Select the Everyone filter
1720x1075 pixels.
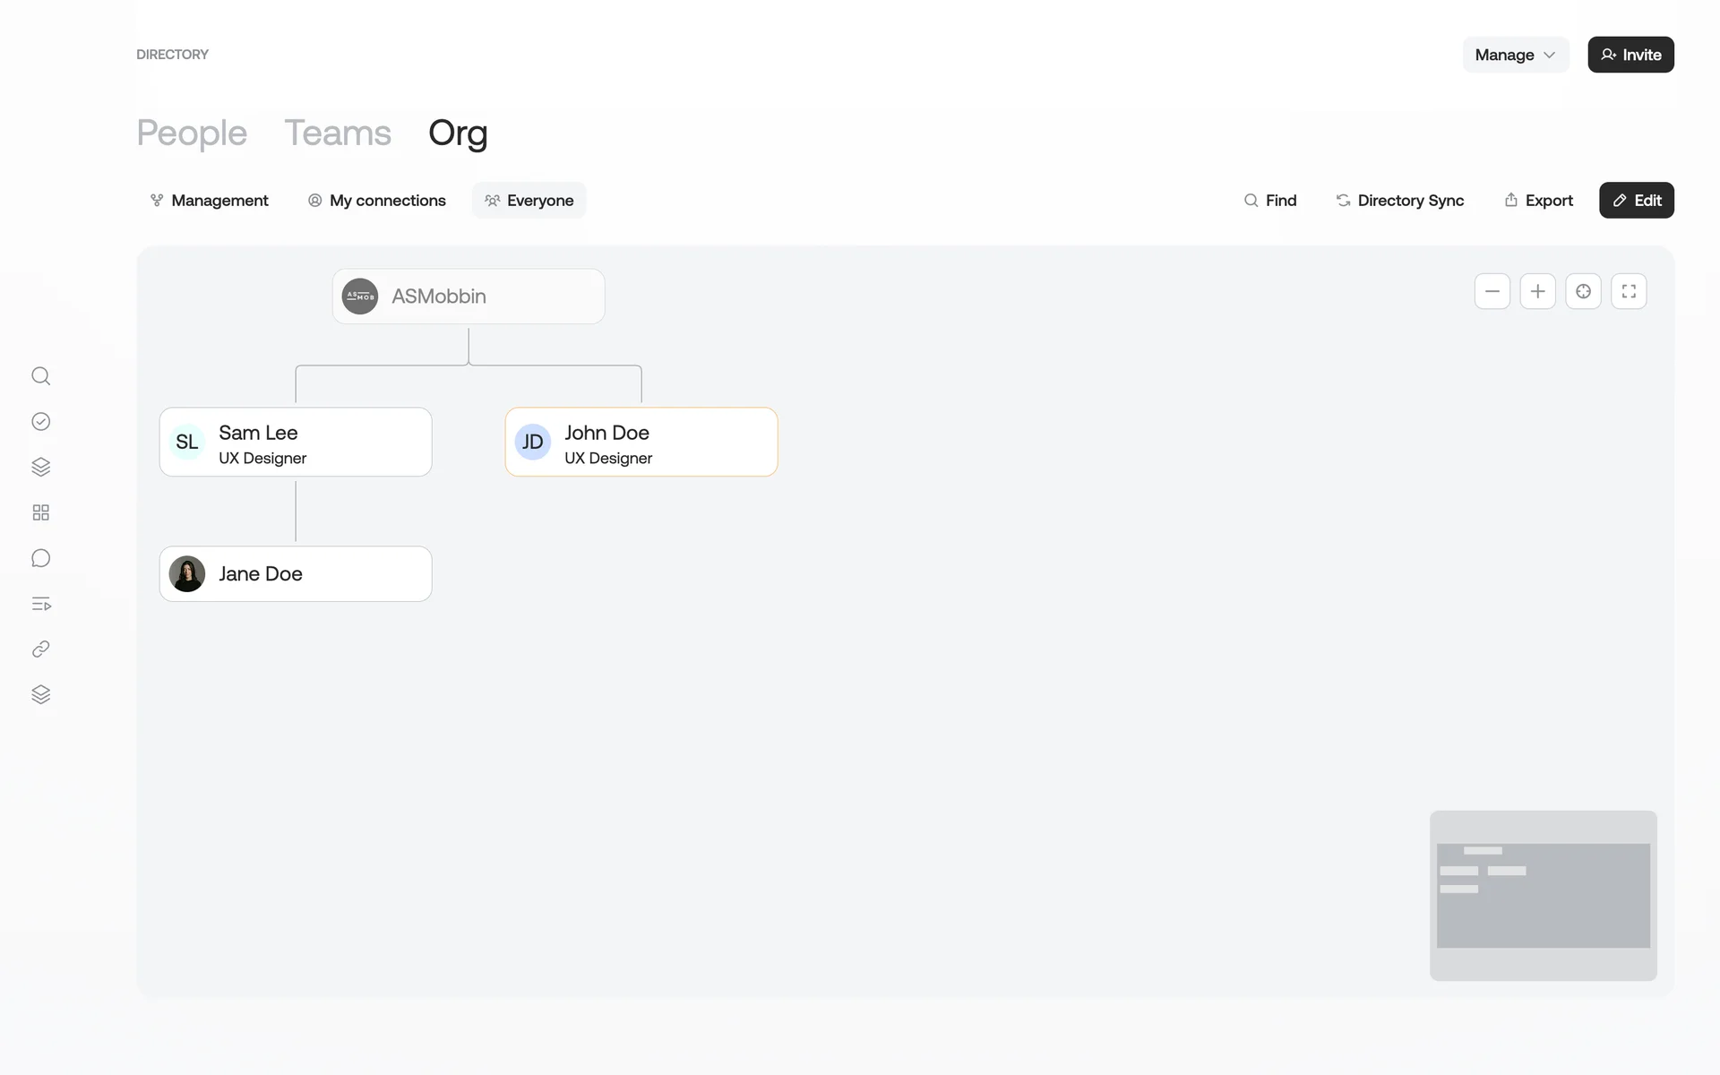pyautogui.click(x=529, y=201)
